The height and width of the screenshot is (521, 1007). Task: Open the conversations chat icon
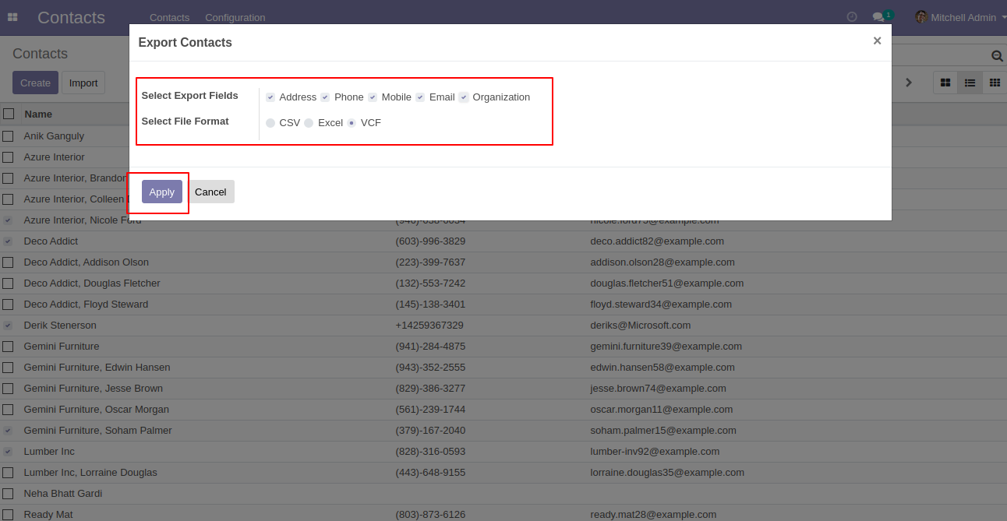pyautogui.click(x=878, y=17)
